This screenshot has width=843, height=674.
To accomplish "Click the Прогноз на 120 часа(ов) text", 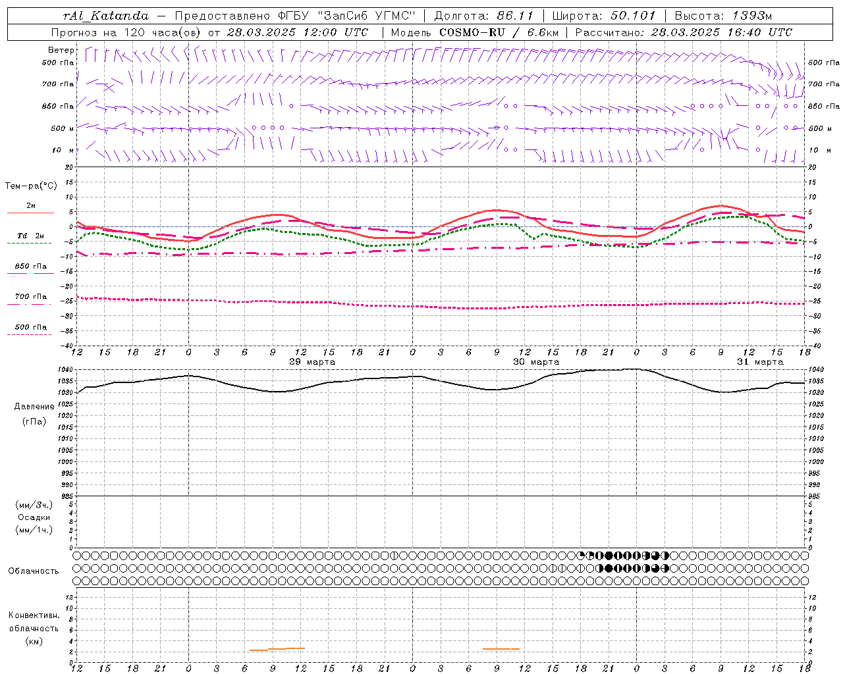I will [x=126, y=32].
